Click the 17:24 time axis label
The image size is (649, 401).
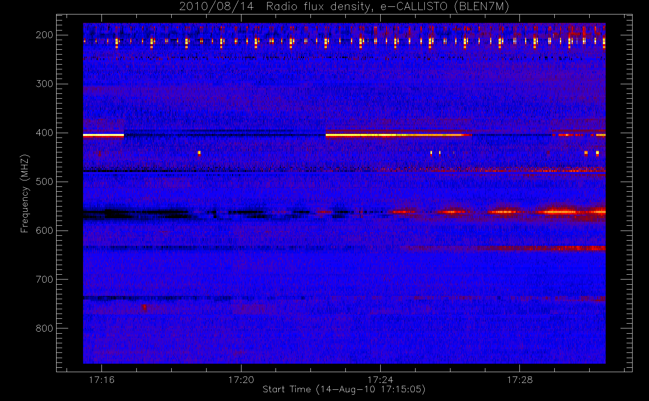[x=380, y=380]
